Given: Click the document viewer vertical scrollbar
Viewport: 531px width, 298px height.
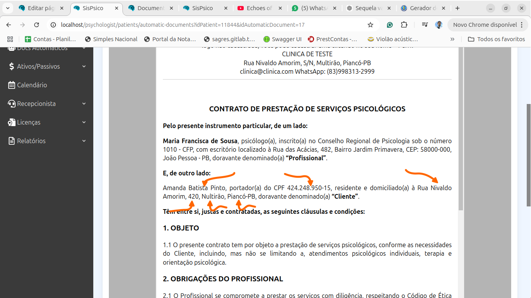Looking at the screenshot, I should point(461,128).
